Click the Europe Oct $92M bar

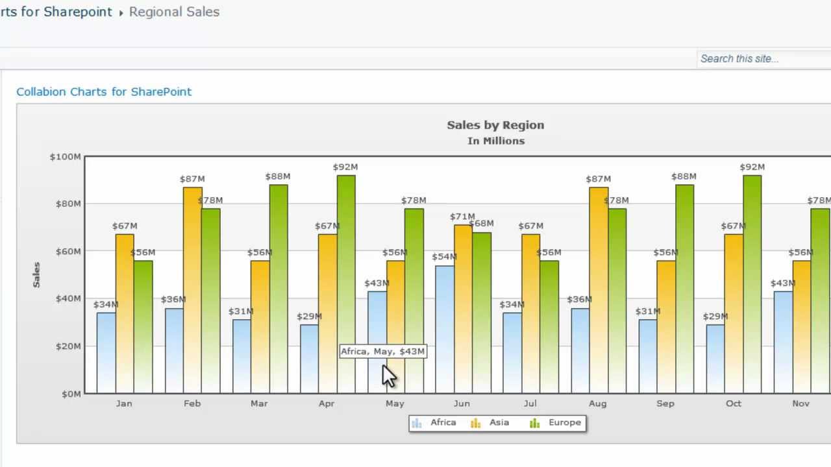tap(752, 284)
